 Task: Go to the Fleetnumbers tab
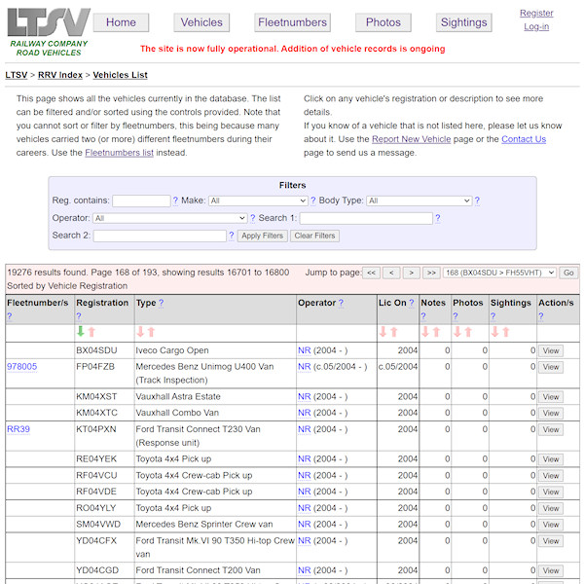[293, 22]
